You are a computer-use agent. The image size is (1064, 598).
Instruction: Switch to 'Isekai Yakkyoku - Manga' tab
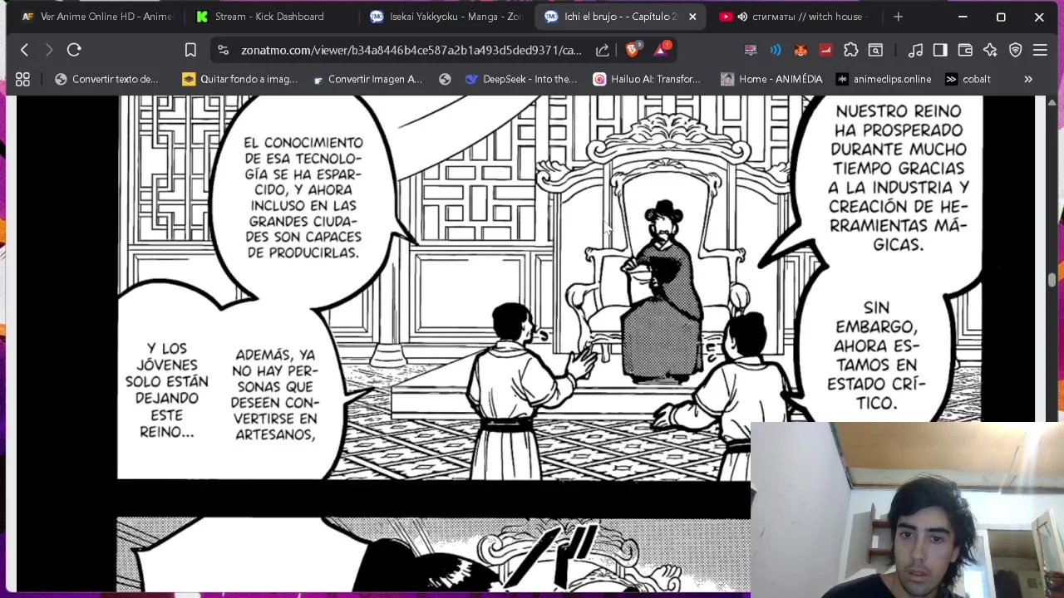[447, 17]
